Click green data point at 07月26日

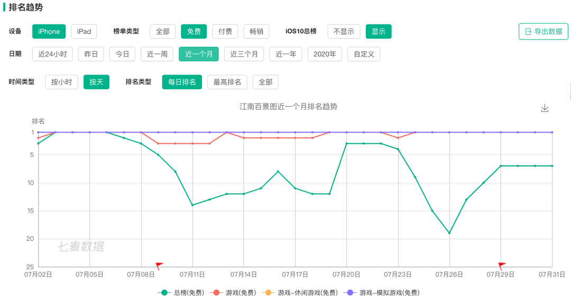(449, 233)
